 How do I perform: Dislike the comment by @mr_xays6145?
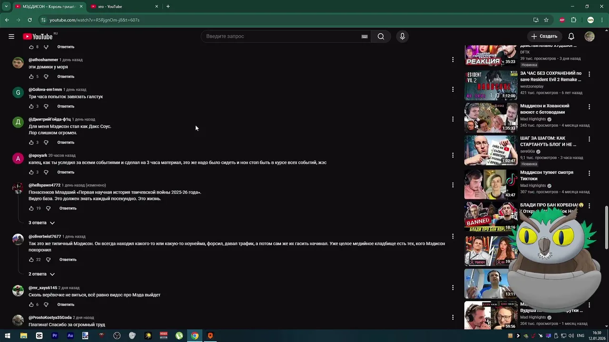point(46,304)
